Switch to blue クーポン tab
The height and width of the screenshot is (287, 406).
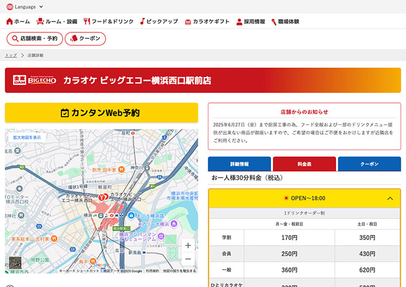click(x=370, y=164)
